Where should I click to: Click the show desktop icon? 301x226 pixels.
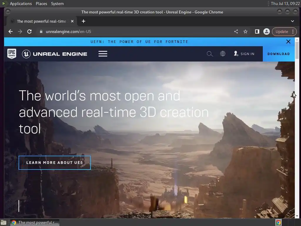(4, 222)
